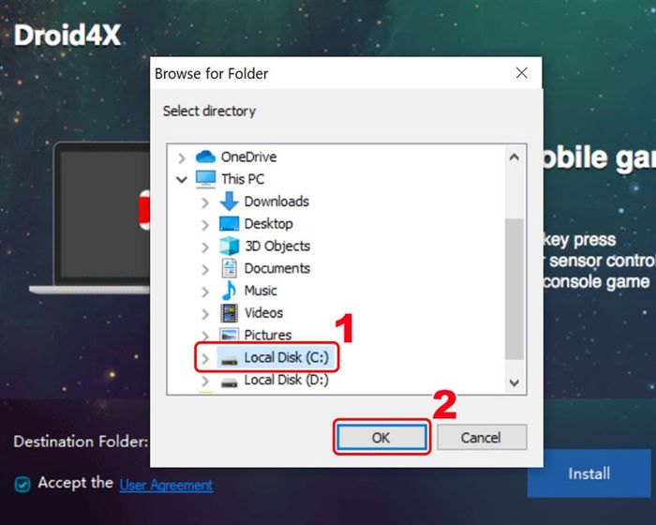Select the Videos filmstrip icon
This screenshot has width=656, height=525.
coord(229,313)
